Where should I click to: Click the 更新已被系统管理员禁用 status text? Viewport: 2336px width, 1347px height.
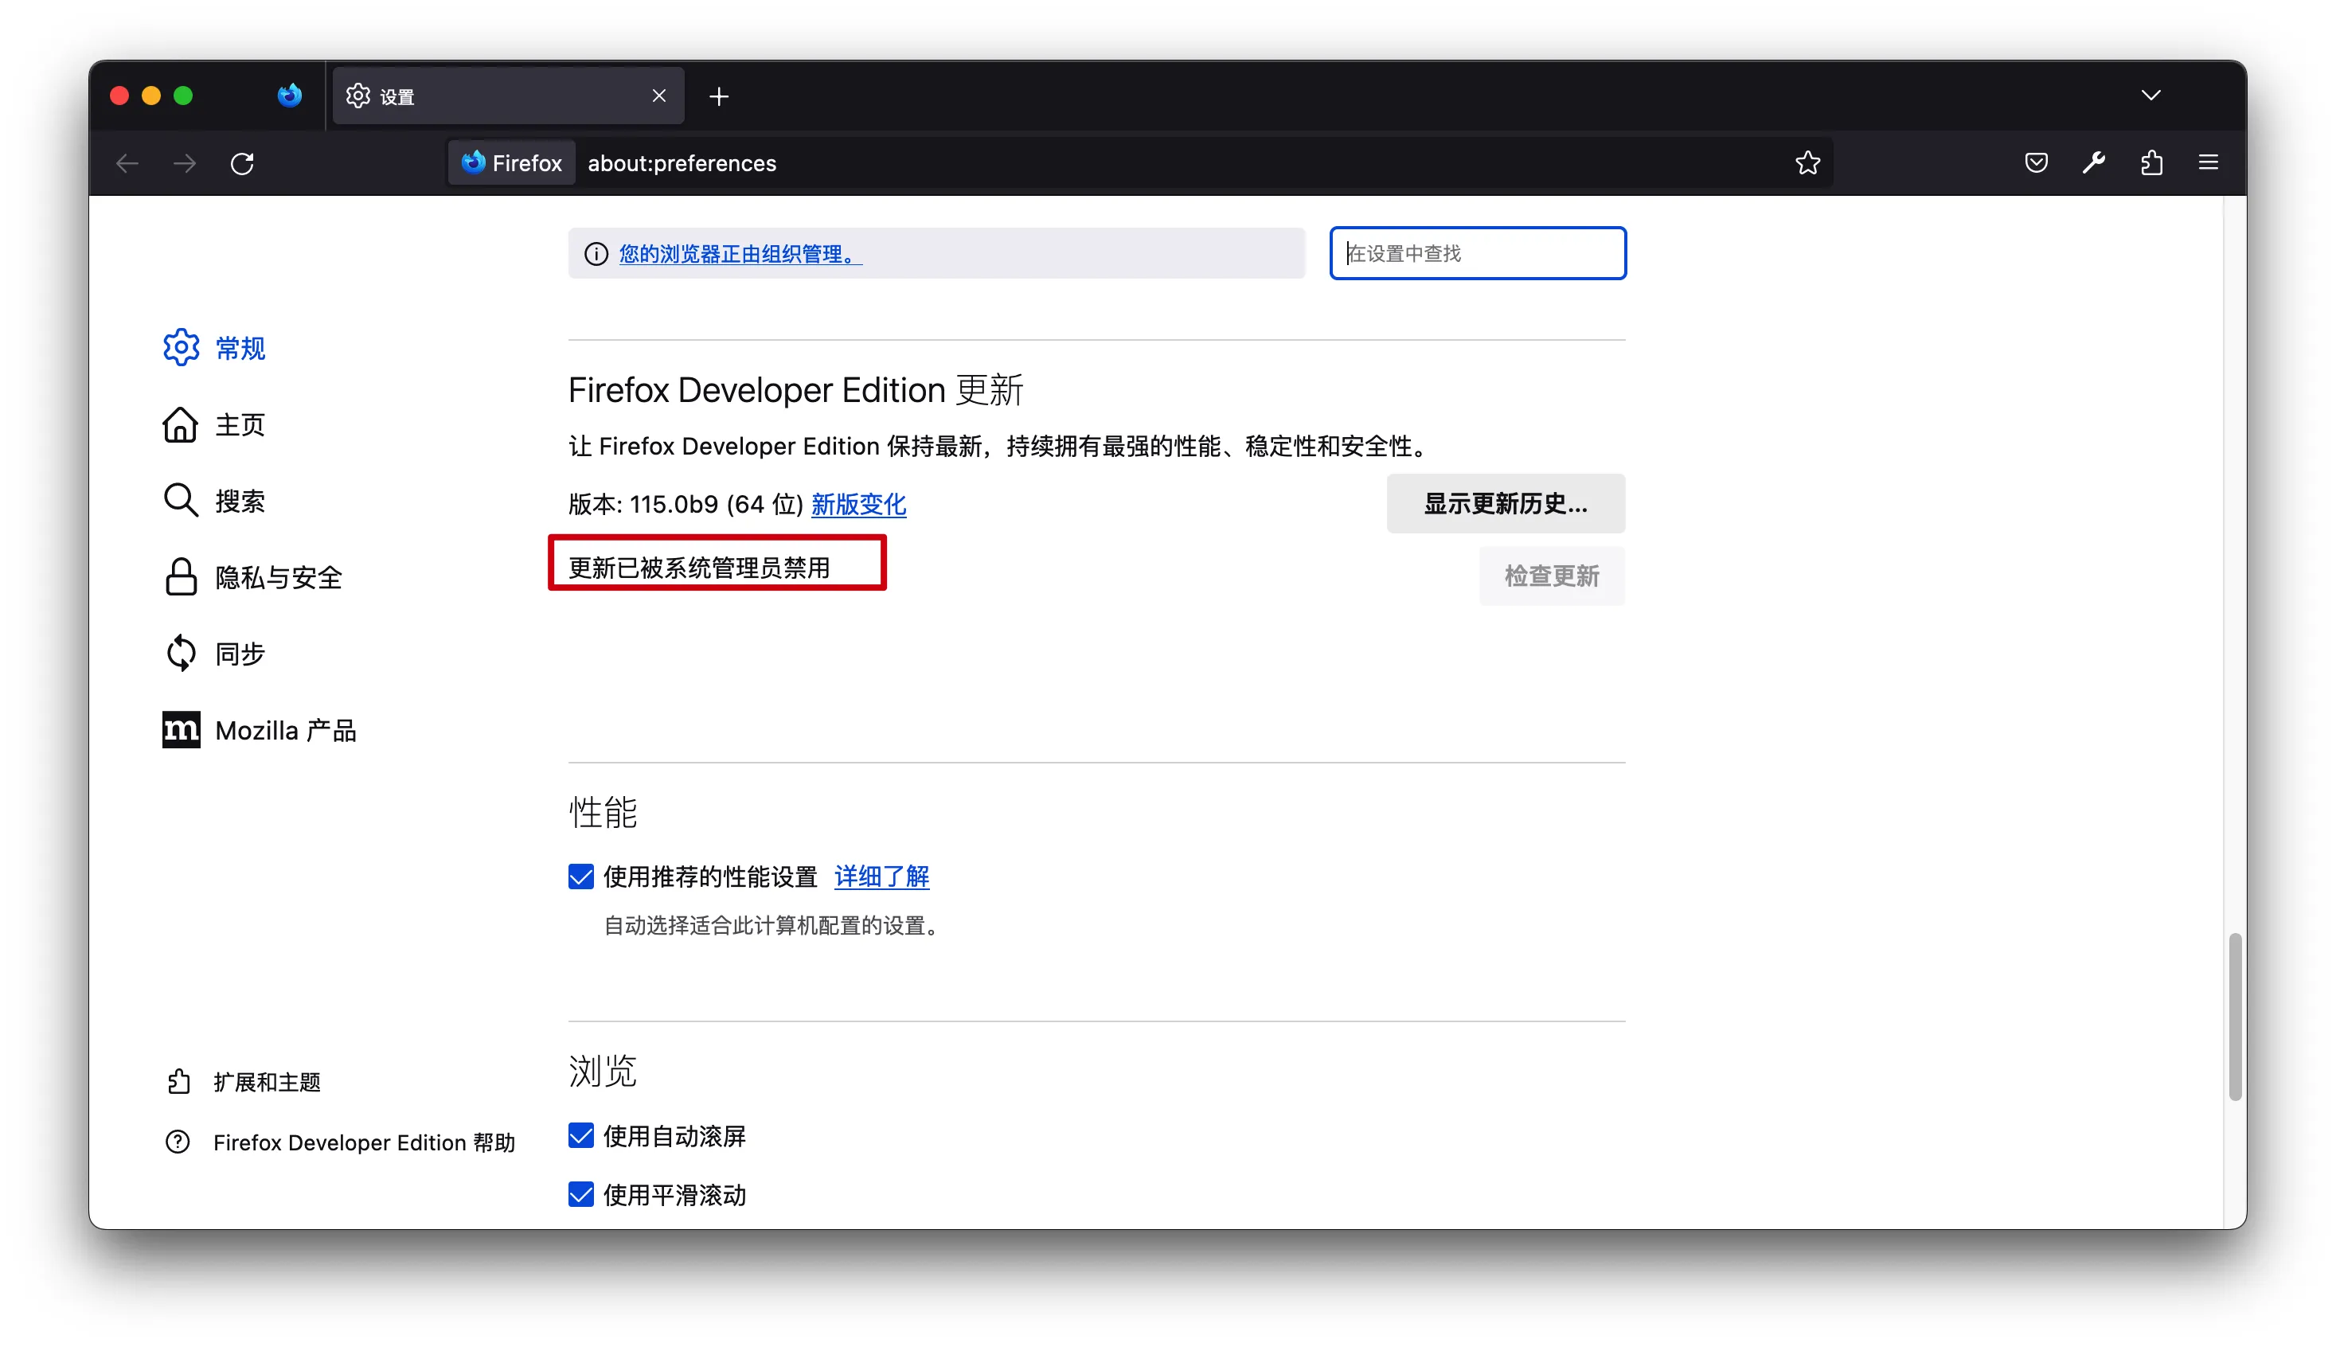[x=699, y=567]
